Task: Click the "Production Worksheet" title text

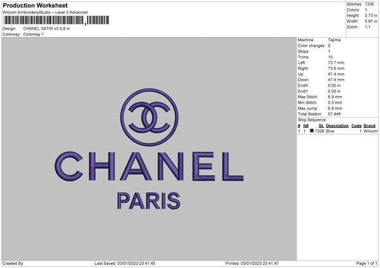Action: 35,5
